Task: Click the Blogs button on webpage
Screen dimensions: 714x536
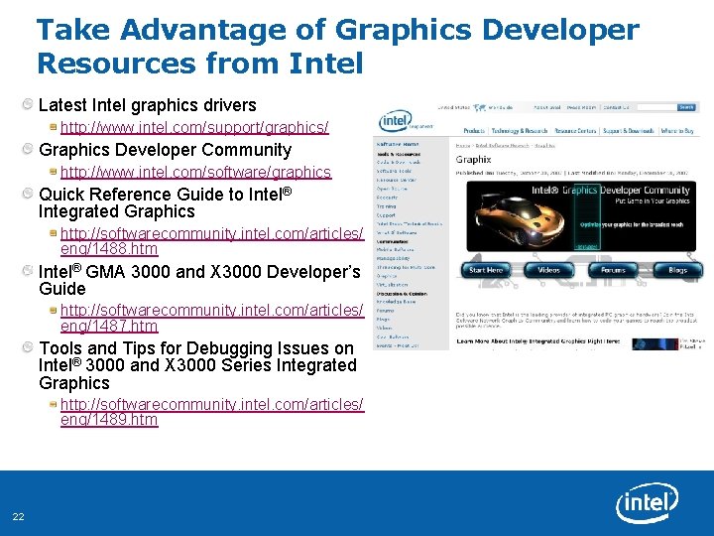Action: [x=677, y=270]
